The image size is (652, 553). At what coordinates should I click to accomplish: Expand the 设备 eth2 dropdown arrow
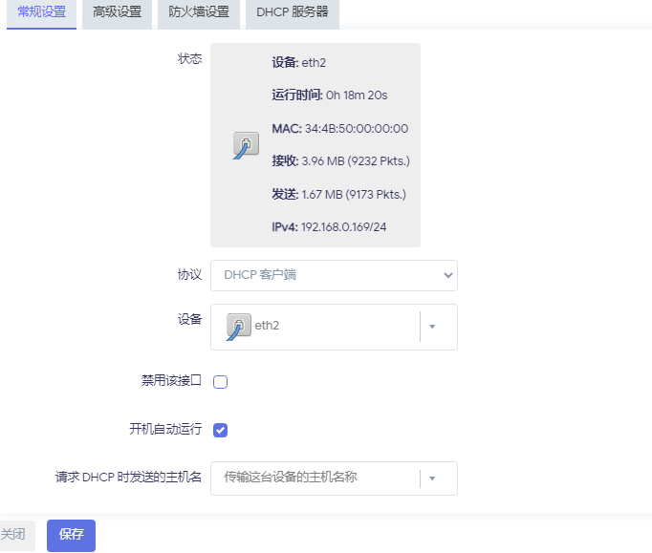[x=432, y=327]
